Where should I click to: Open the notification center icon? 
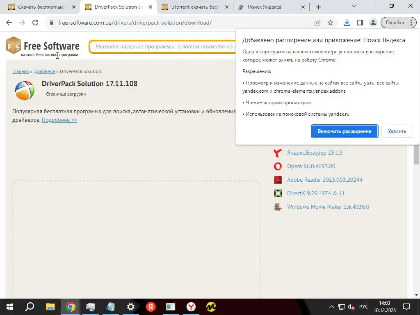(x=406, y=307)
